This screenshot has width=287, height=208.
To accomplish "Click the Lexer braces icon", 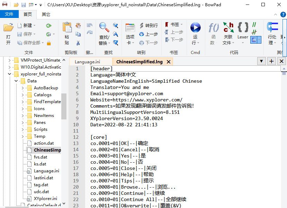I will 243,28.
